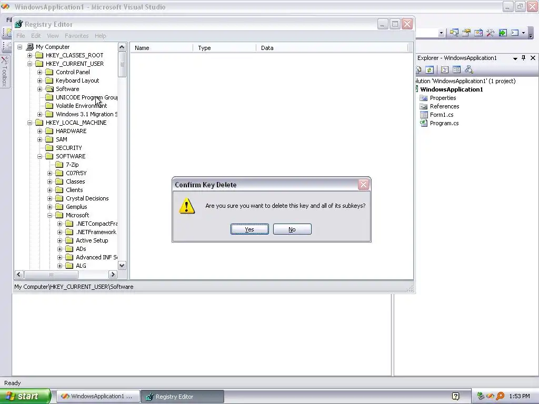The height and width of the screenshot is (404, 539).
Task: Sort registry values by Name column
Action: (x=162, y=48)
